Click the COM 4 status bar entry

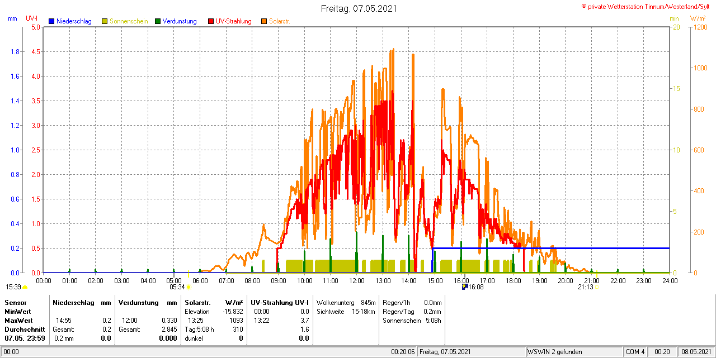(x=635, y=352)
